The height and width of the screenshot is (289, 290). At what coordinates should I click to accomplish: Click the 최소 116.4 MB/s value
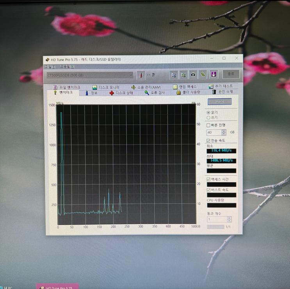pos(221,151)
